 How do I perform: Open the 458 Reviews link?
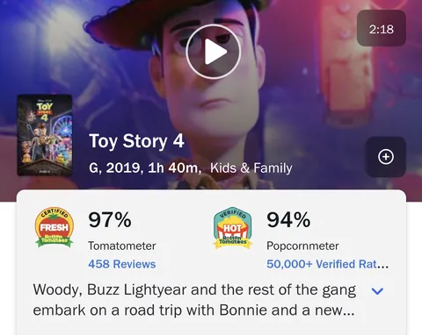122,264
